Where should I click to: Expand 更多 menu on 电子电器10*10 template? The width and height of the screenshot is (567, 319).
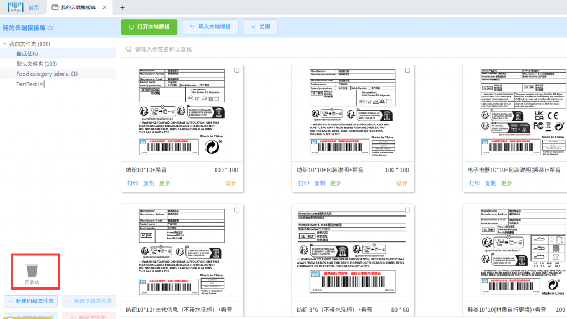[x=506, y=183]
